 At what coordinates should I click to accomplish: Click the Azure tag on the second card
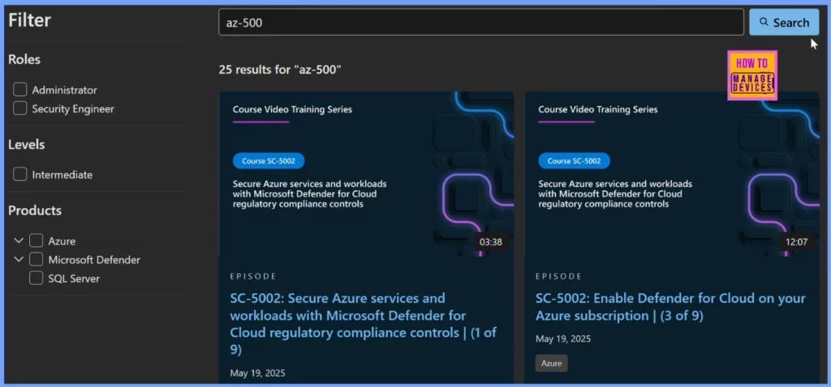tap(552, 364)
